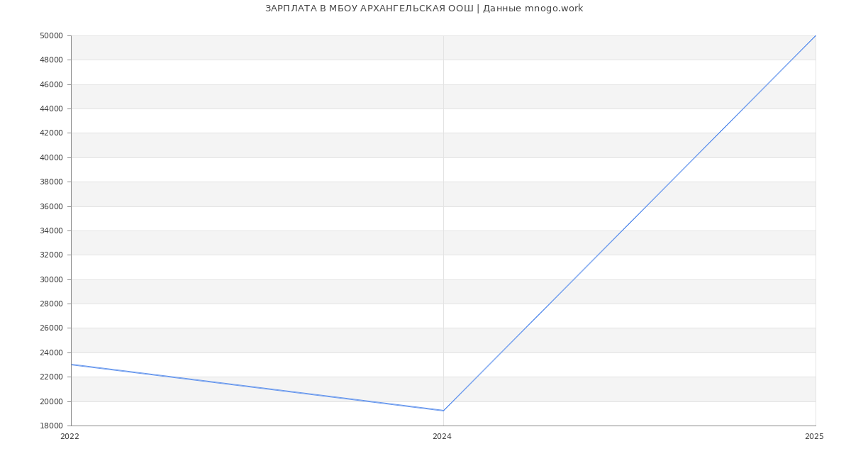Click the 26000 y-axis label
The height and width of the screenshot is (461, 851).
click(52, 328)
